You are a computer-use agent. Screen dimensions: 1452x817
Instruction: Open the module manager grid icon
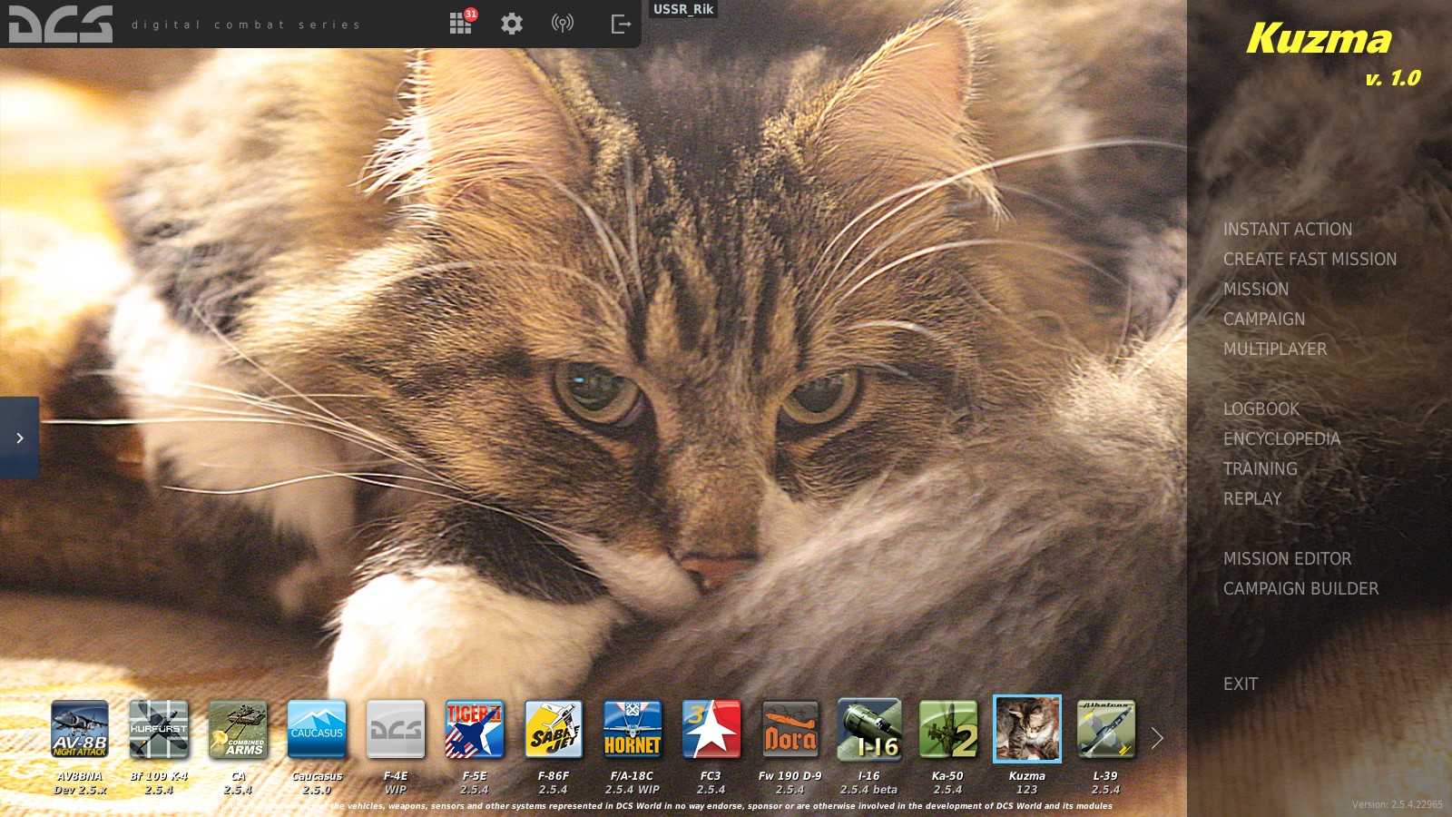coord(460,24)
